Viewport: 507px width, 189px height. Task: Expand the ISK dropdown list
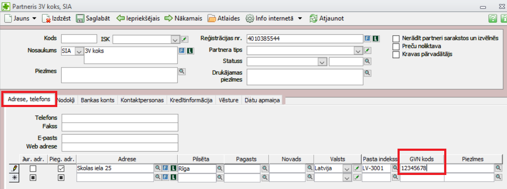(x=175, y=39)
